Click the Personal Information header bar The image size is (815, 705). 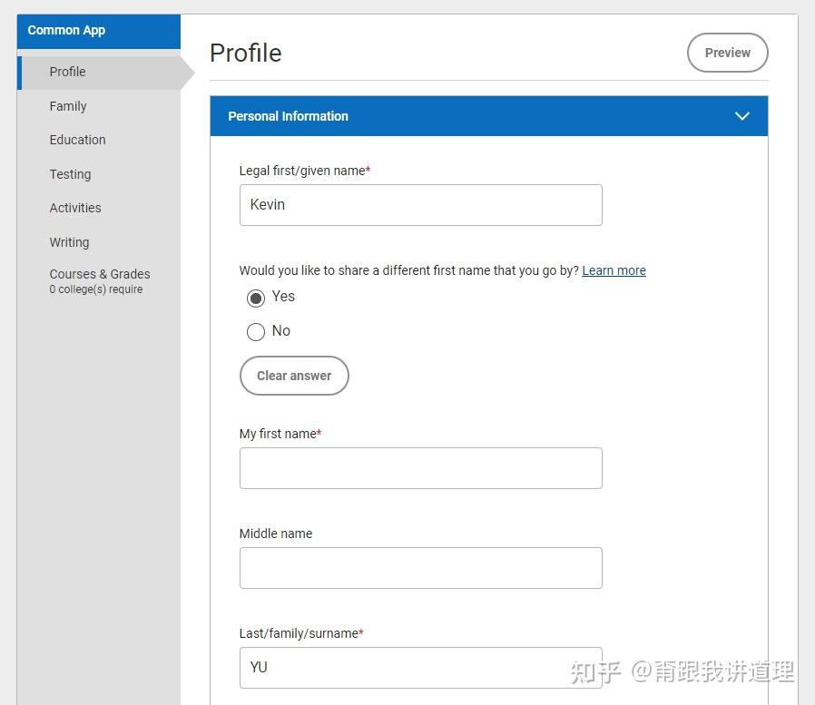point(488,116)
